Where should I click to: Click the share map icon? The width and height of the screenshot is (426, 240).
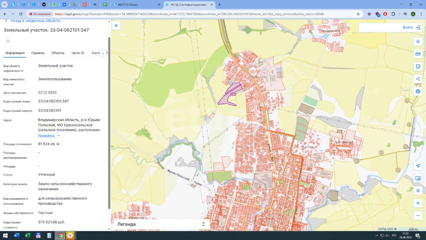(x=418, y=79)
